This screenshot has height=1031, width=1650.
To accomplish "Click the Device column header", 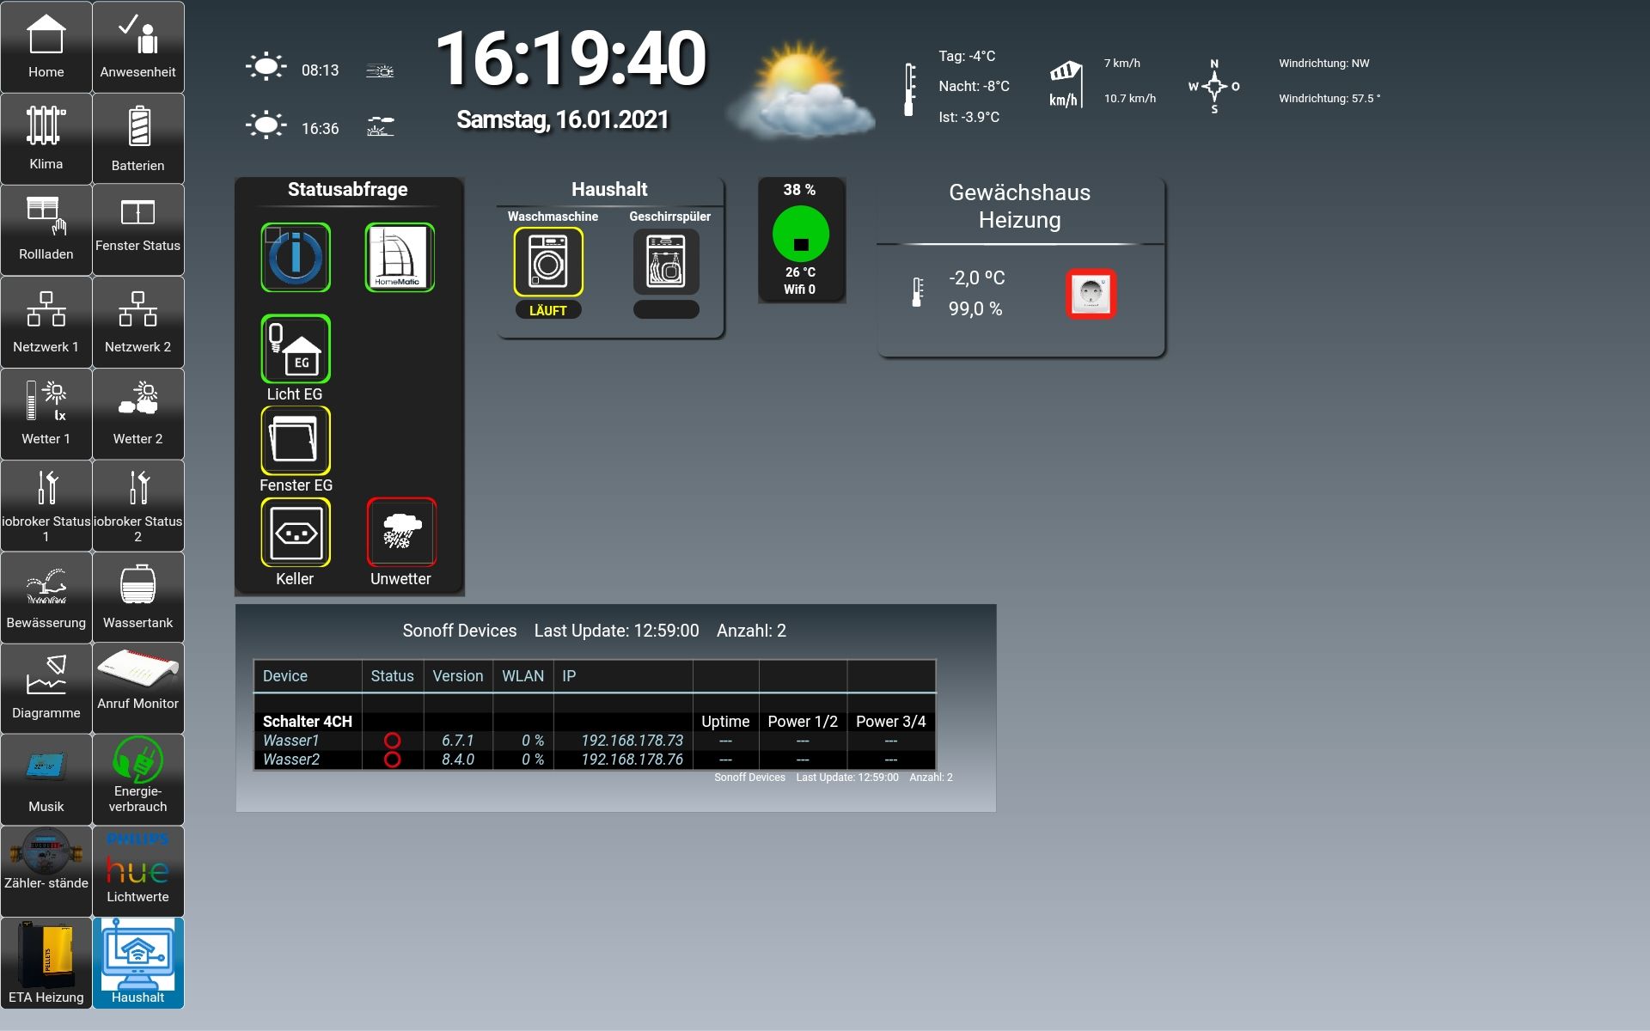I will [x=285, y=676].
